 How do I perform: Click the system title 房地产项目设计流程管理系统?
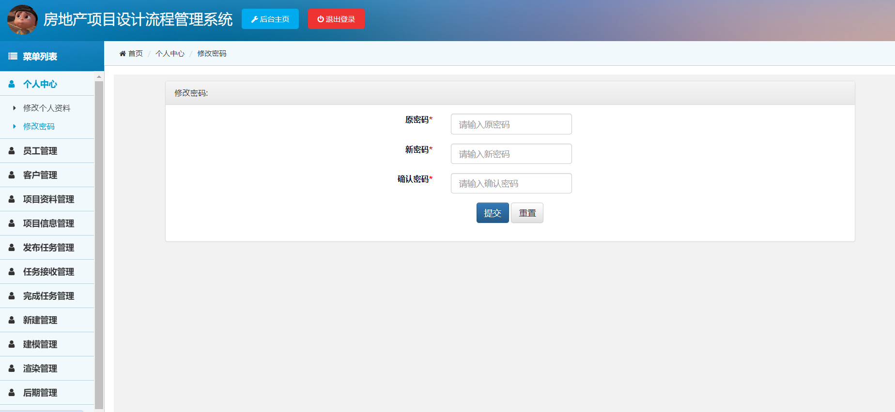pos(138,19)
